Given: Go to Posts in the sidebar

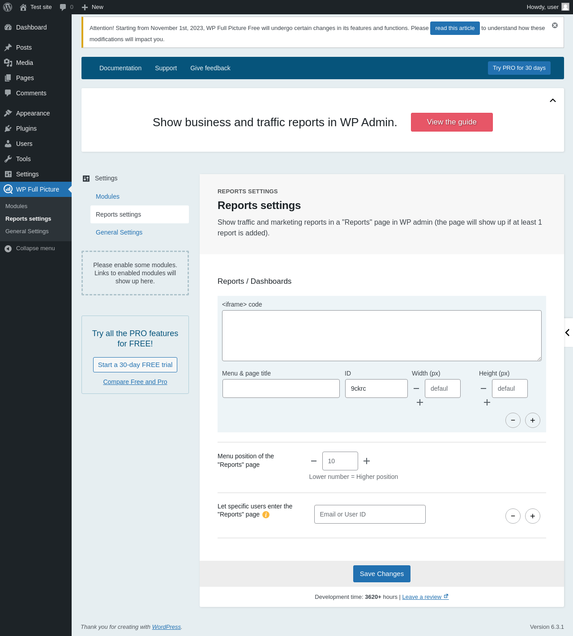Looking at the screenshot, I should coord(36,47).
